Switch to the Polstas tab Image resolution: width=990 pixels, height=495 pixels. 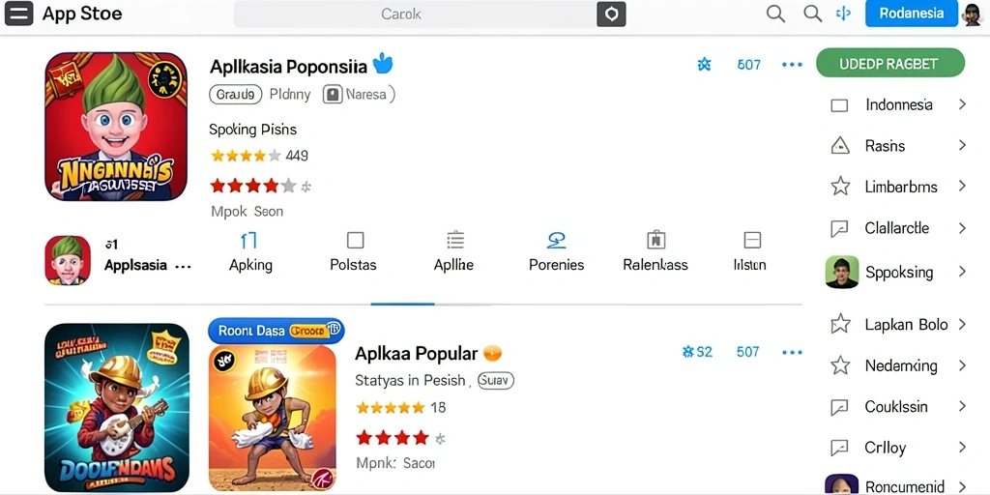pyautogui.click(x=354, y=252)
